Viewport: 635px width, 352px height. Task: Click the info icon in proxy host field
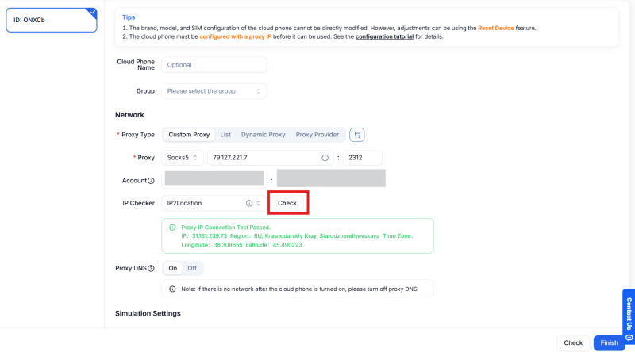[x=325, y=158]
